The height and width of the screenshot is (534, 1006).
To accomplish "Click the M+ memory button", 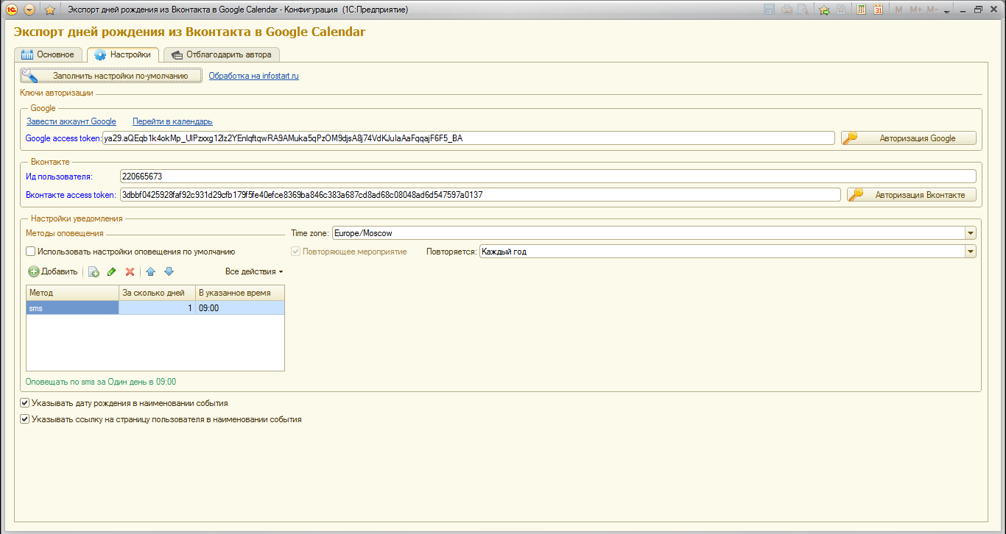I will click(916, 10).
